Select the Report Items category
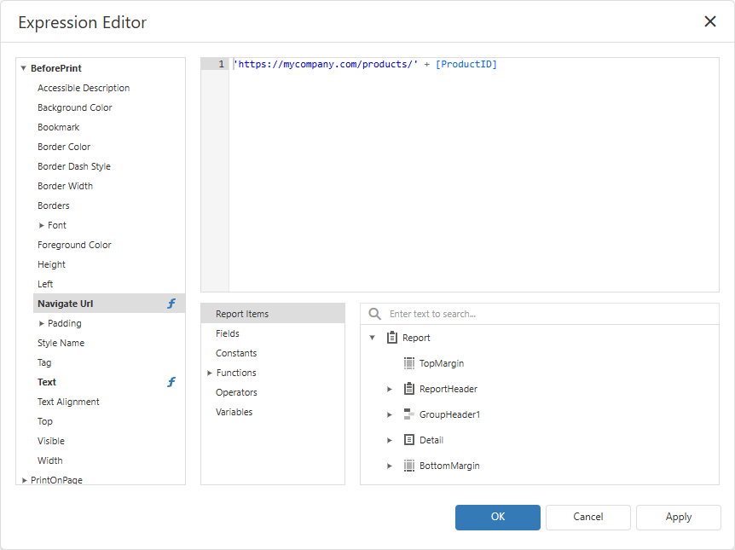The width and height of the screenshot is (735, 550). pos(273,314)
